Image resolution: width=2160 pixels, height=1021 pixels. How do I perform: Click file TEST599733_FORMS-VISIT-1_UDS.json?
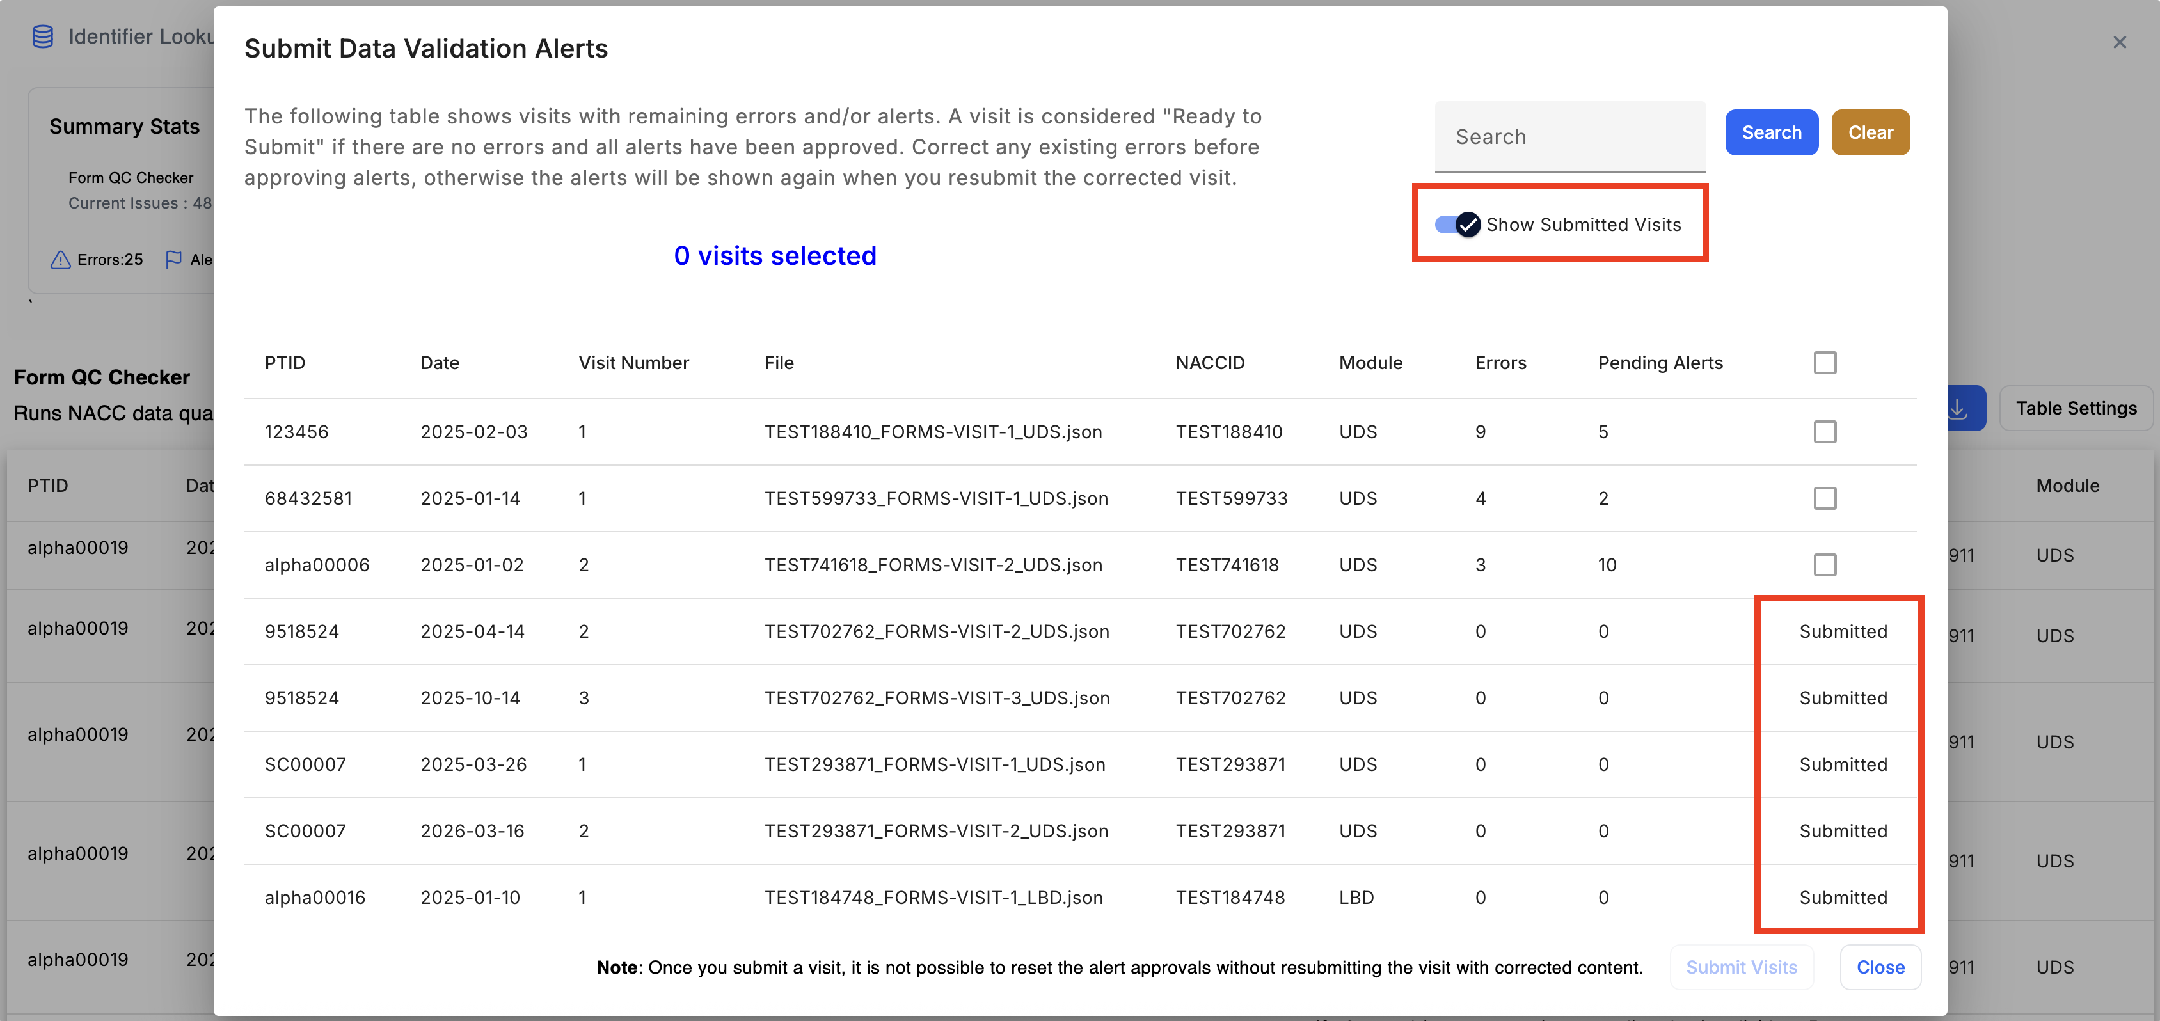point(936,499)
